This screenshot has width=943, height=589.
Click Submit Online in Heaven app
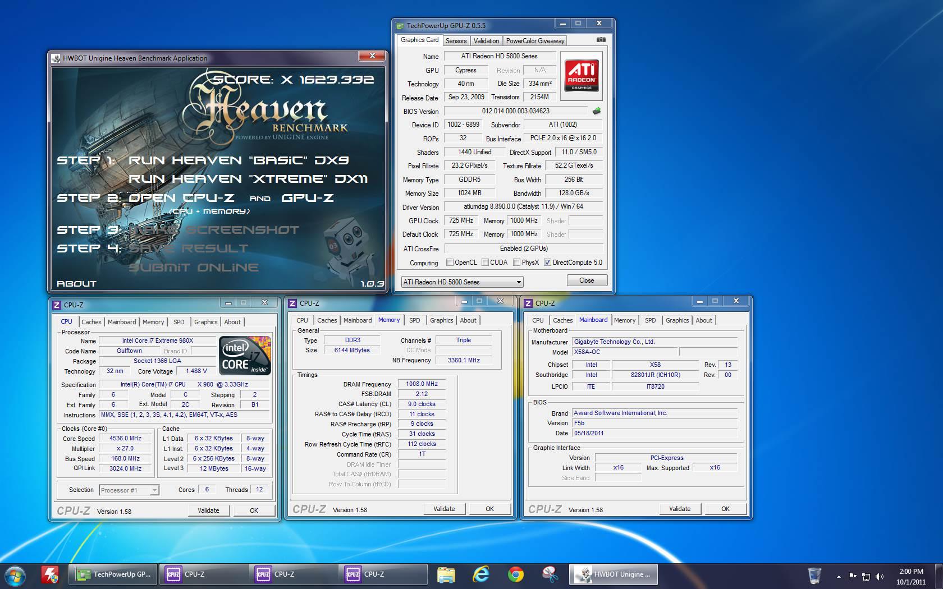(x=194, y=268)
